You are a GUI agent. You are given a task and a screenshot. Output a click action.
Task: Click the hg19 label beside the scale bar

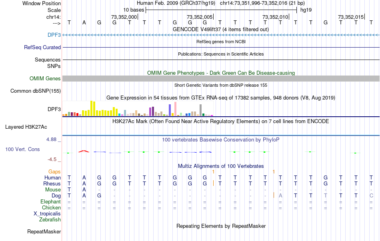point(306,10)
